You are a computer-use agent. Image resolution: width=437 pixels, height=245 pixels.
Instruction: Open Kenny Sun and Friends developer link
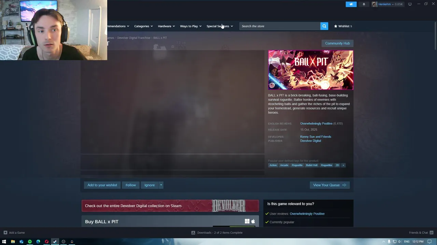point(315,136)
